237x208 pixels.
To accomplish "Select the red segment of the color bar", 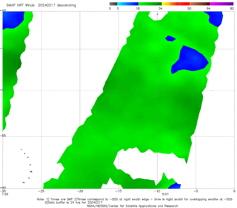I will pos(184,4).
